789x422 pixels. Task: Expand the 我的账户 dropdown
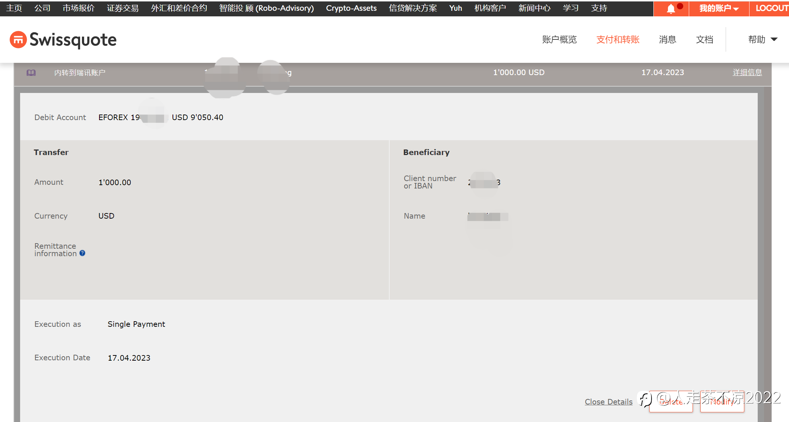(x=719, y=9)
